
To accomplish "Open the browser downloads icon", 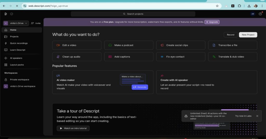I will [249, 6].
